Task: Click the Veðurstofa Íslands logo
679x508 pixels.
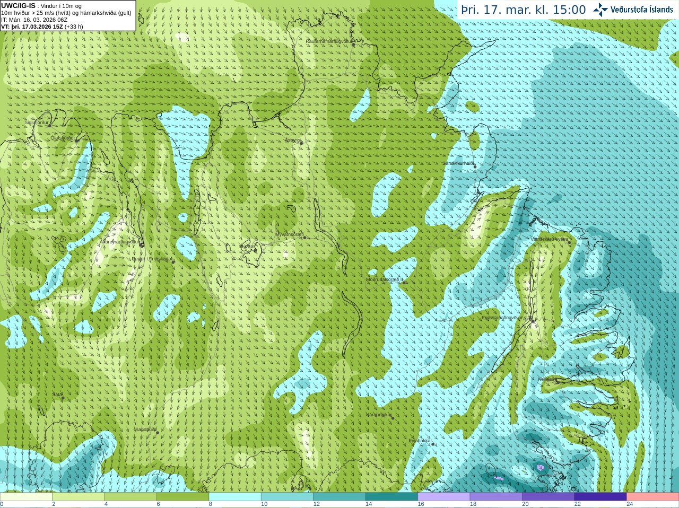Action: point(633,10)
